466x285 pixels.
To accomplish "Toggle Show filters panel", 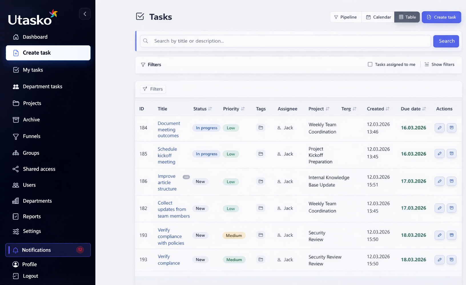I will pyautogui.click(x=439, y=64).
